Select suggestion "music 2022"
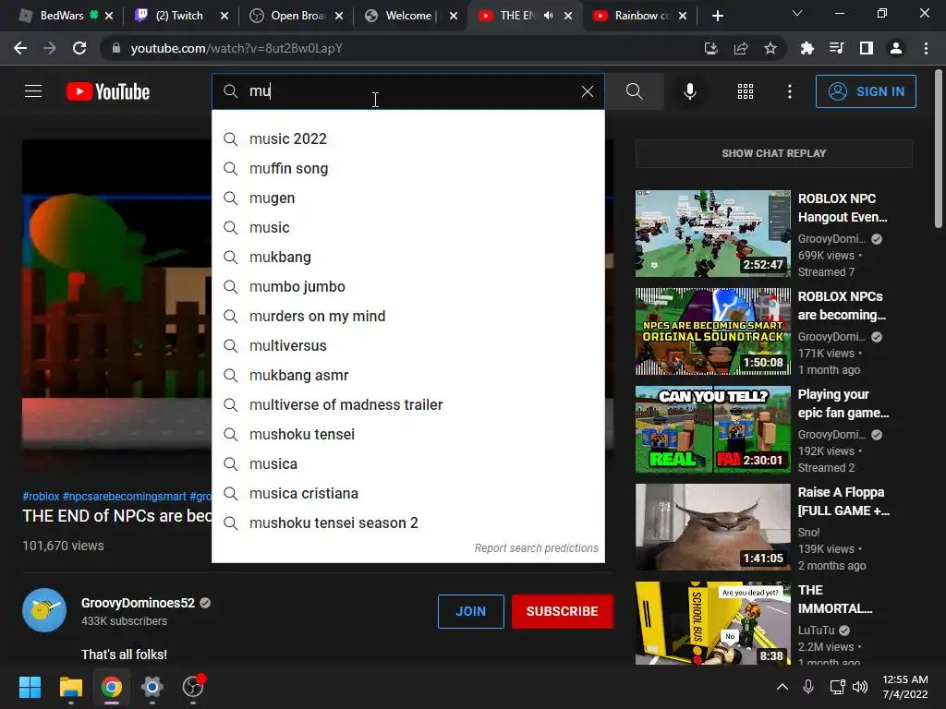 click(x=407, y=138)
